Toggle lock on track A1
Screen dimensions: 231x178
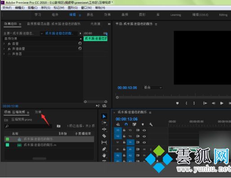tap(124, 149)
